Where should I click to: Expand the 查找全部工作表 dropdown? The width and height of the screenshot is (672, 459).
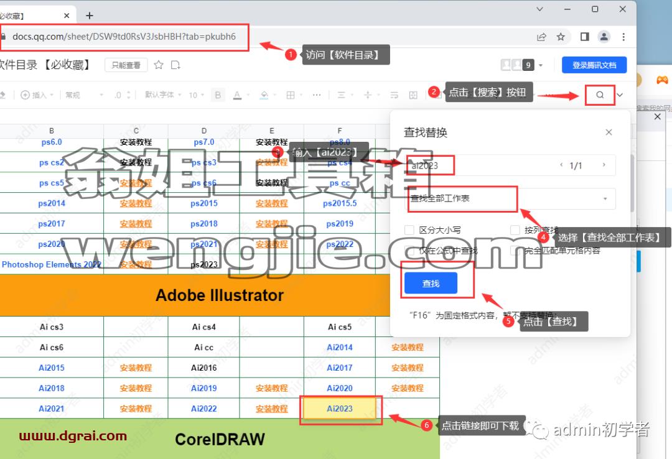coord(511,198)
